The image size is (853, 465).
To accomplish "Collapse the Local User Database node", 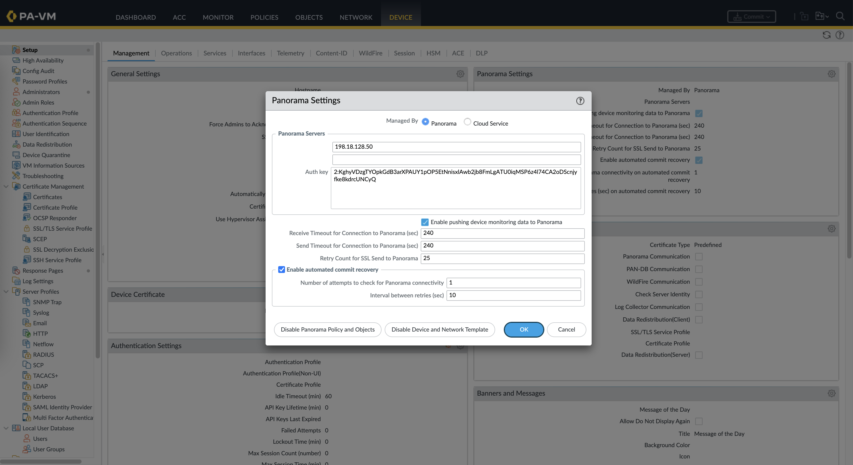I will tap(6, 428).
